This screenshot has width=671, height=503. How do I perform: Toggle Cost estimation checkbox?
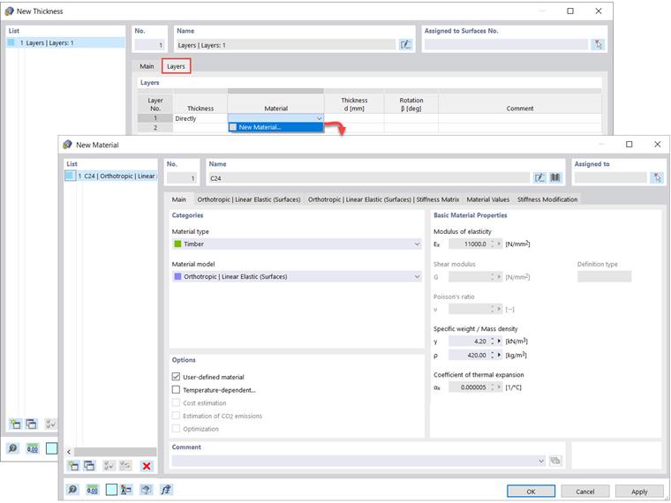176,402
